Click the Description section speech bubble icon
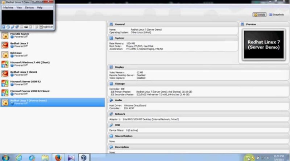Image resolution: width=290 pixels, height=161 pixels. 111,147
